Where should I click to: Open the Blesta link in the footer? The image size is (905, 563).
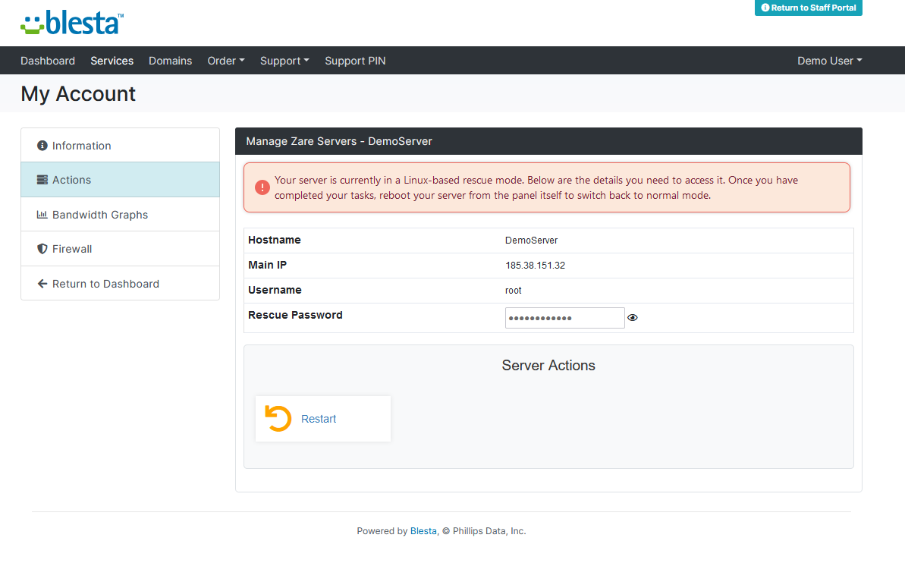point(423,530)
